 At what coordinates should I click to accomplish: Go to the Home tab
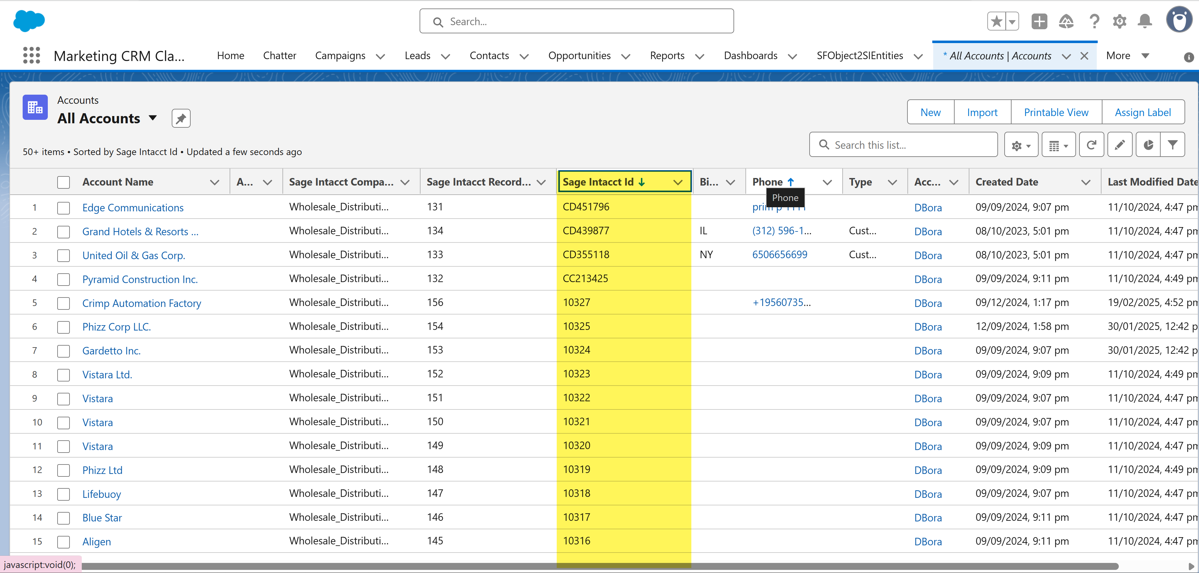[x=231, y=56]
